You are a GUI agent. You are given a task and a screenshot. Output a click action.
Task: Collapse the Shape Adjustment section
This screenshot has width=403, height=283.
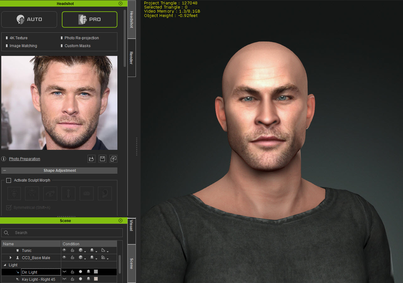tap(4, 171)
